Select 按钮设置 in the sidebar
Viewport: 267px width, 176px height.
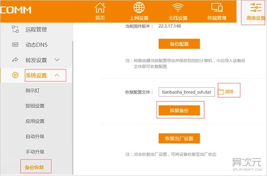(35, 106)
